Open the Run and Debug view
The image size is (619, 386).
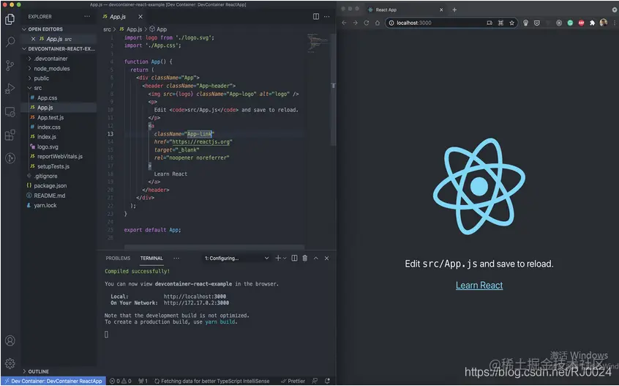pyautogui.click(x=10, y=89)
